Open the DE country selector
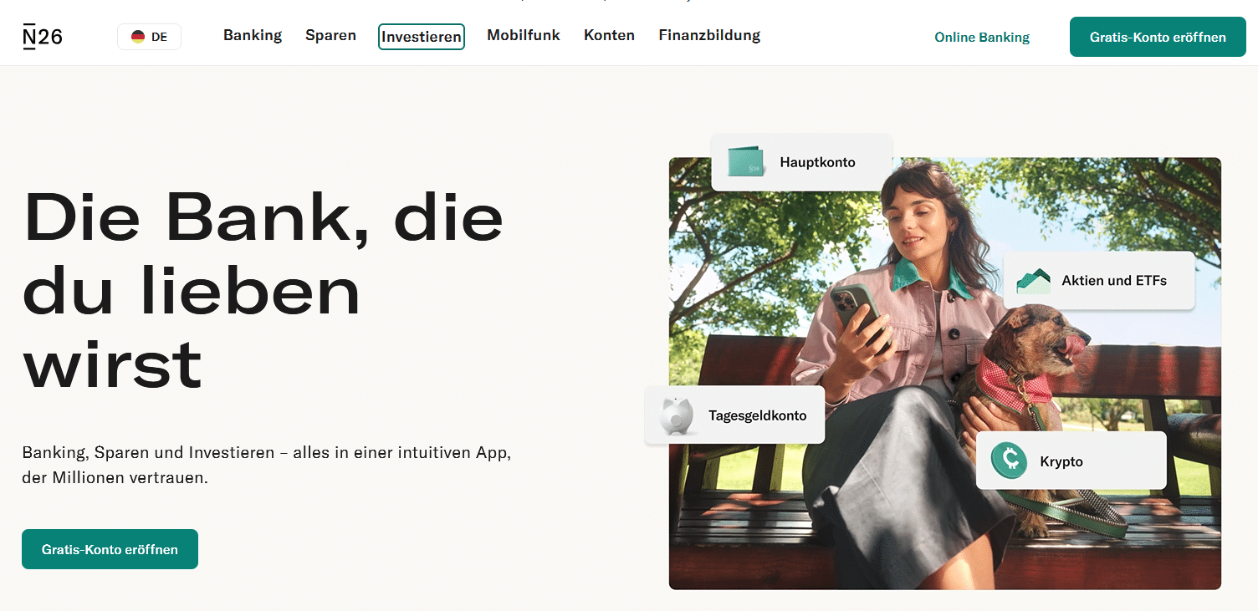Screen dimensions: 1258x611 coord(149,37)
